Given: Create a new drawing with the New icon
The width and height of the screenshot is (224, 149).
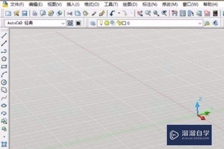Looking at the screenshot, I should (8, 13).
